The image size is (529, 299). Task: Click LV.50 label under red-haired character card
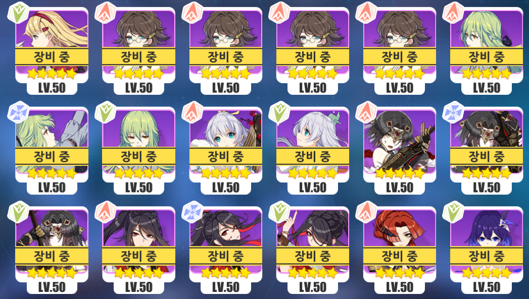pos(400,287)
